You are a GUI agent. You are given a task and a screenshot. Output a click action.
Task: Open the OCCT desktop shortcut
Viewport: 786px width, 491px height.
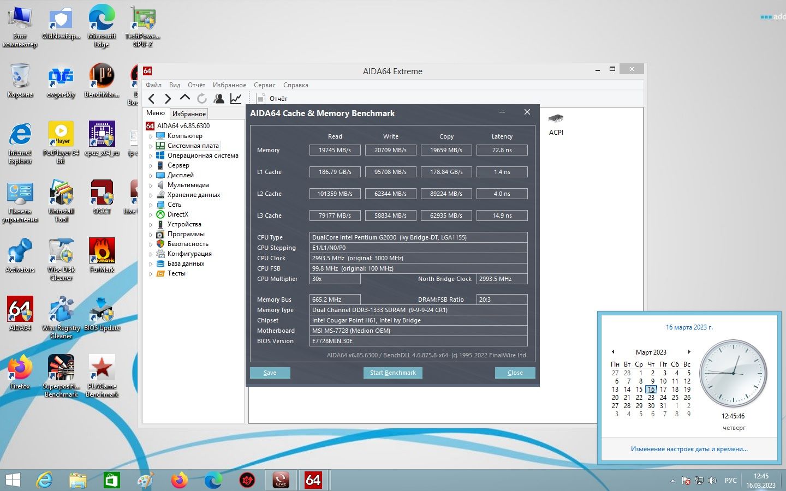[102, 197]
